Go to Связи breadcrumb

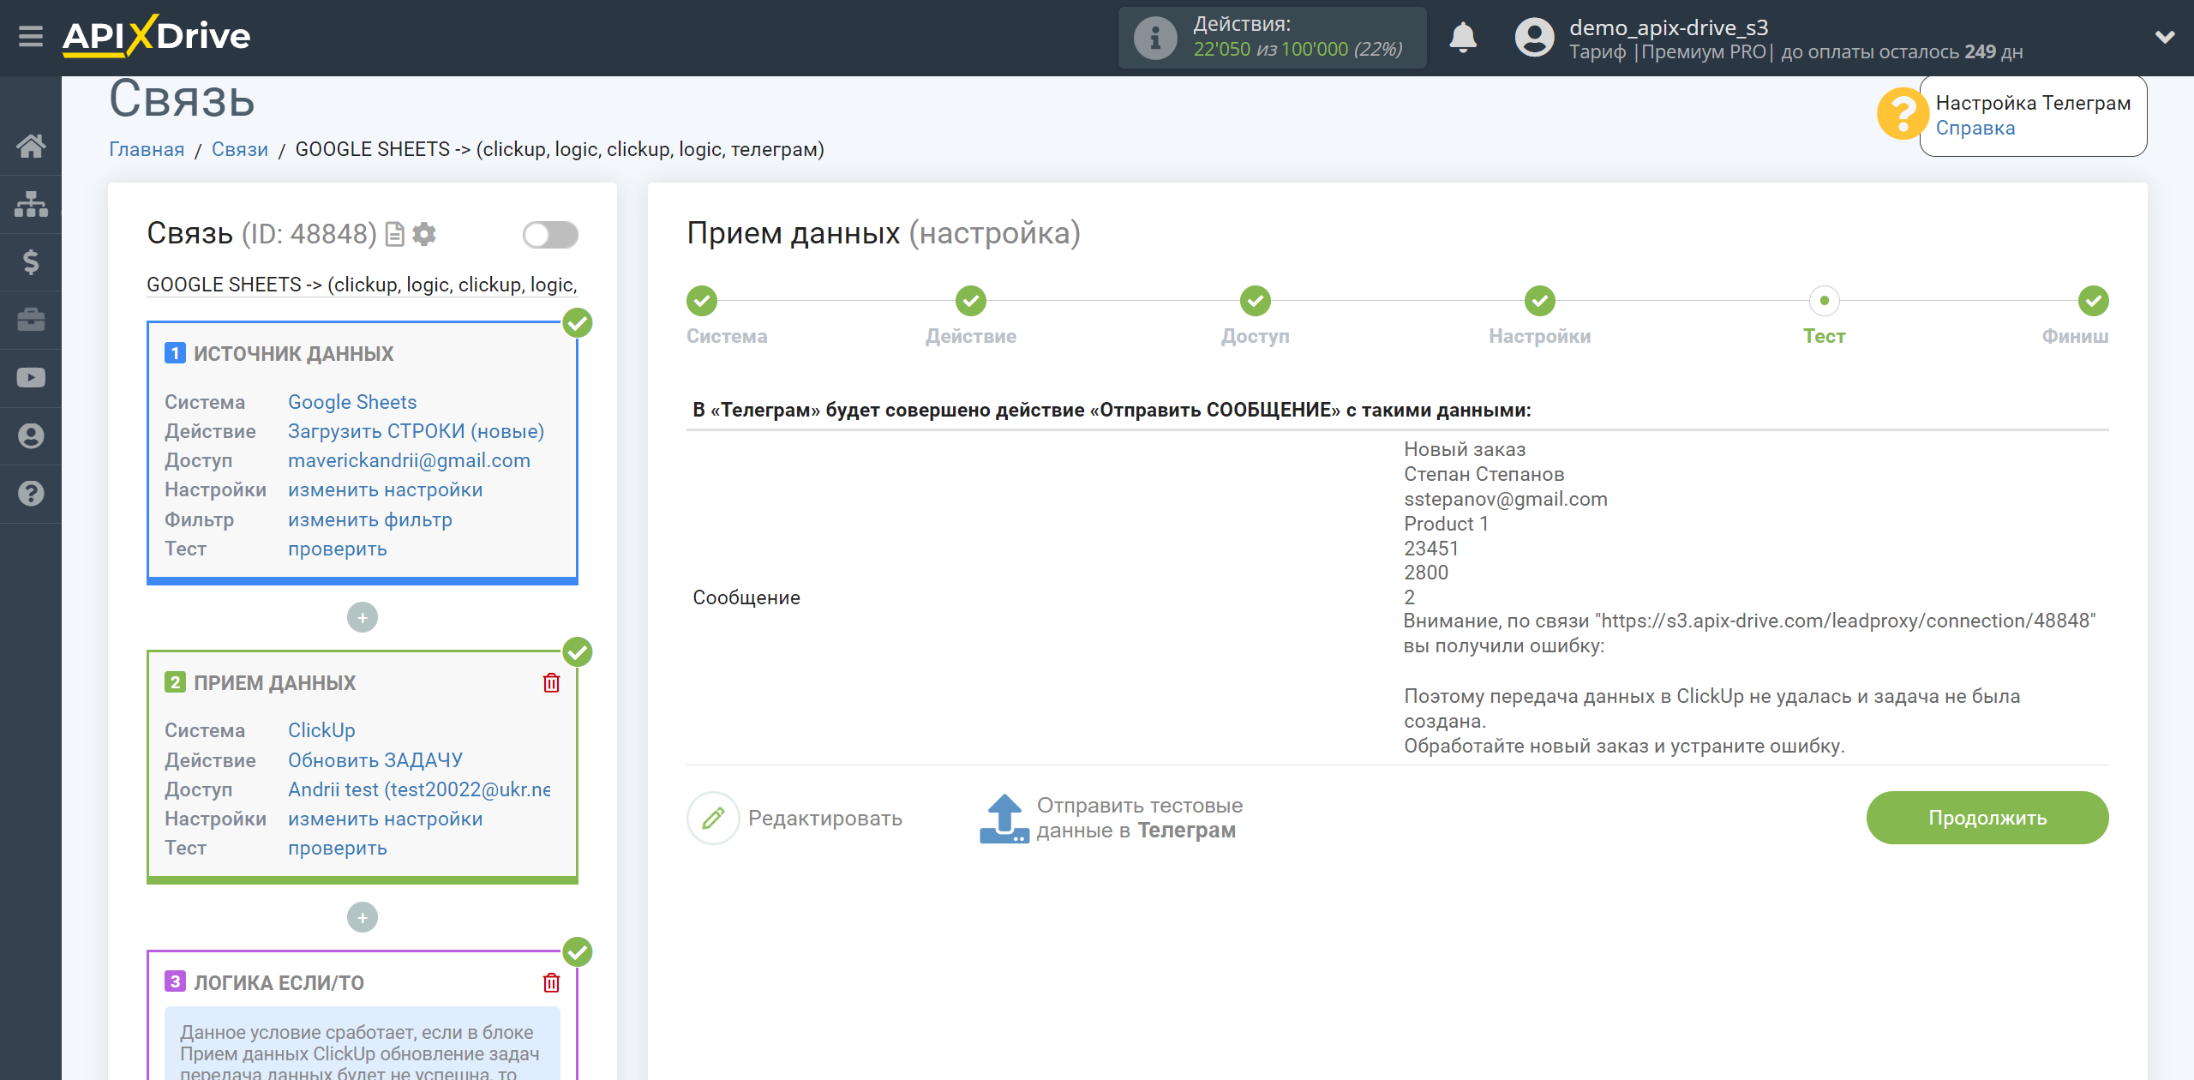240,149
